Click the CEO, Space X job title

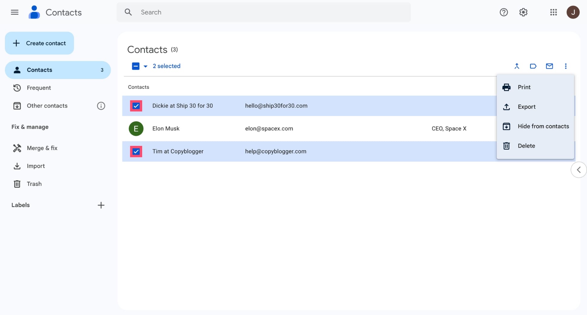click(449, 129)
